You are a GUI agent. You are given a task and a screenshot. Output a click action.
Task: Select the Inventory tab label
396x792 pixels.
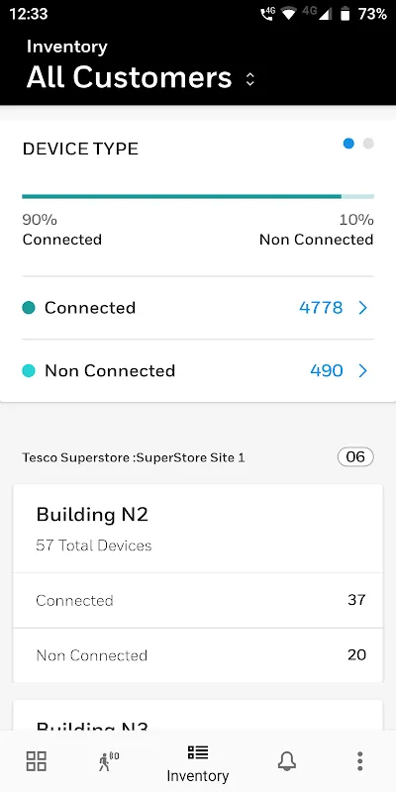[x=197, y=776]
